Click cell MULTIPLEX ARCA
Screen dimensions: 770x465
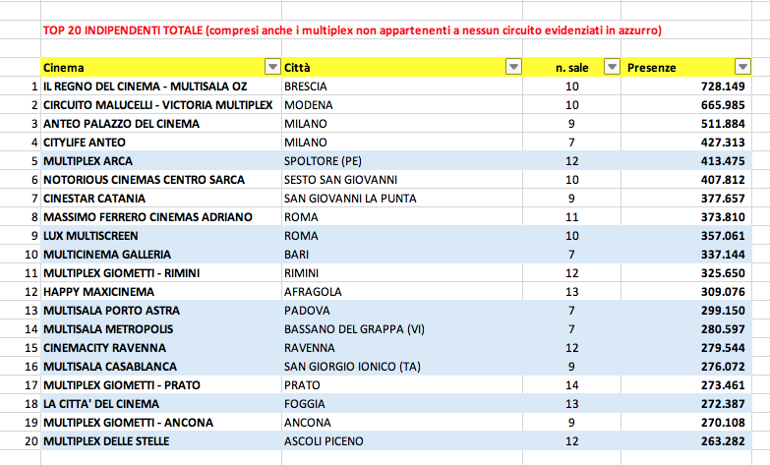[161, 161]
